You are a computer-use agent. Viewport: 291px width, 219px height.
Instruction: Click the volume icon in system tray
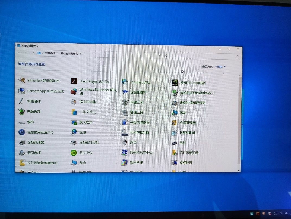pyautogui.click(x=281, y=213)
